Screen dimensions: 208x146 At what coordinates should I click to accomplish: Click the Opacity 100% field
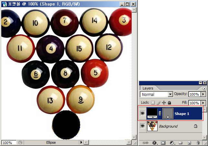[x=194, y=94]
